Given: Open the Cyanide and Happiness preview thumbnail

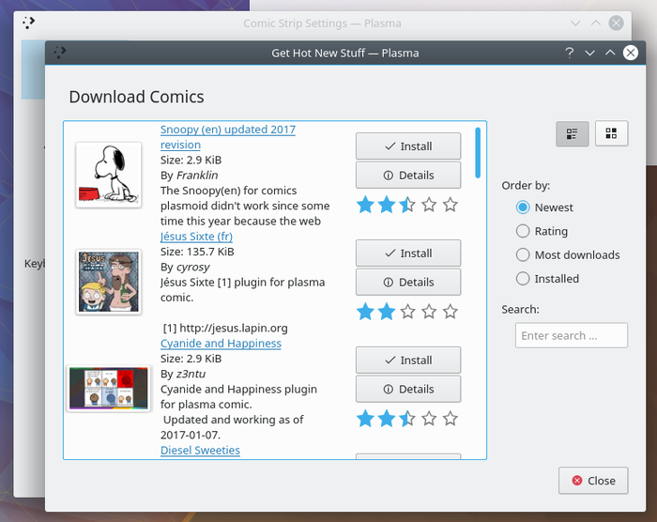Looking at the screenshot, I should tap(109, 388).
